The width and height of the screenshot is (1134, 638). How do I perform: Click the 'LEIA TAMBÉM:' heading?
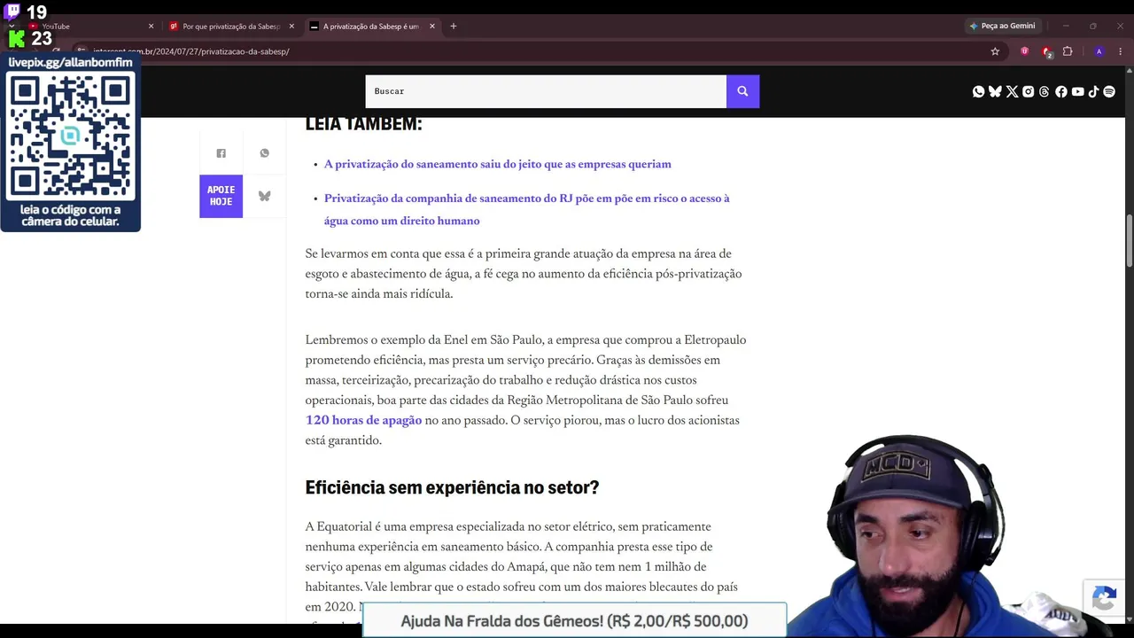364,124
